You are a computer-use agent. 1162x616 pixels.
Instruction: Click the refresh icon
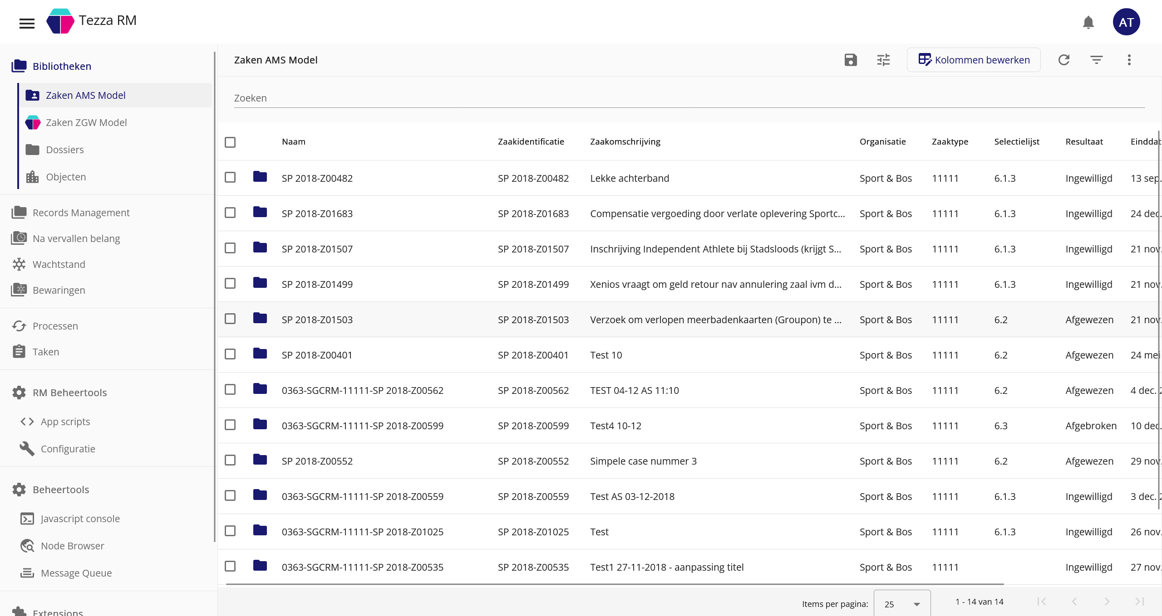pos(1064,60)
